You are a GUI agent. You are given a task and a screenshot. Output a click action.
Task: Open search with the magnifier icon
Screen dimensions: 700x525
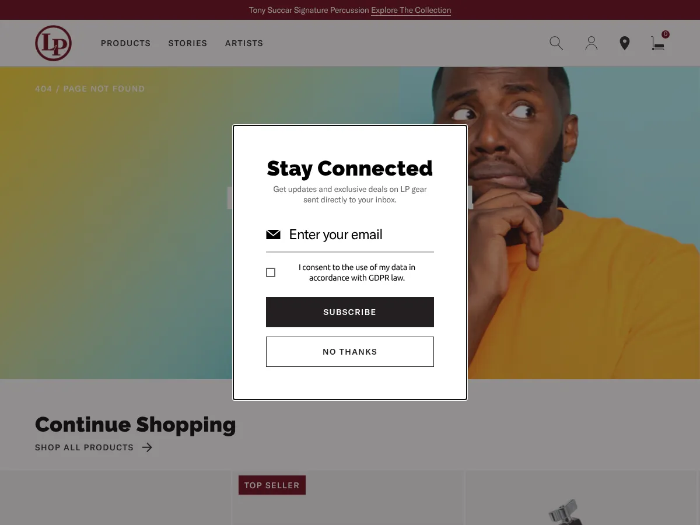click(556, 43)
